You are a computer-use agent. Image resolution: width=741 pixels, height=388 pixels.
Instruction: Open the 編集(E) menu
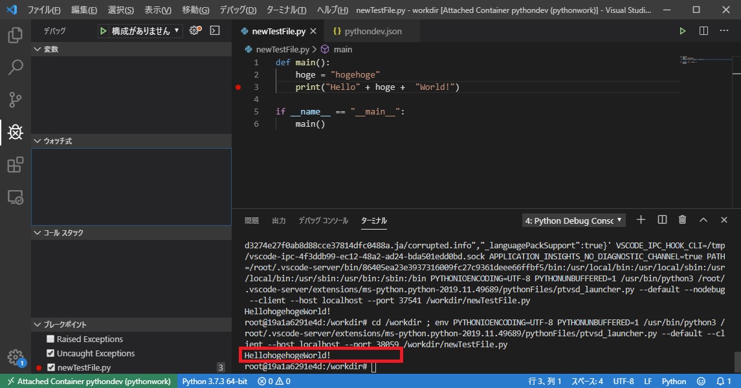pyautogui.click(x=84, y=10)
